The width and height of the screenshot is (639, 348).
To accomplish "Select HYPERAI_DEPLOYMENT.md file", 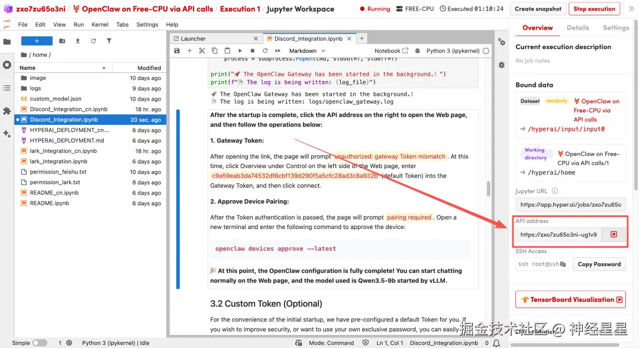I will pos(90,141).
